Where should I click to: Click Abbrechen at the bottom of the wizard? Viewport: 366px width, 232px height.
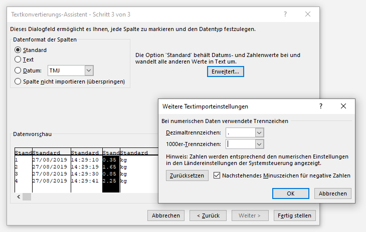(166, 215)
